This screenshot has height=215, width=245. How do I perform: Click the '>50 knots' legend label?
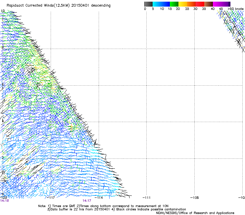[x=235, y=9]
